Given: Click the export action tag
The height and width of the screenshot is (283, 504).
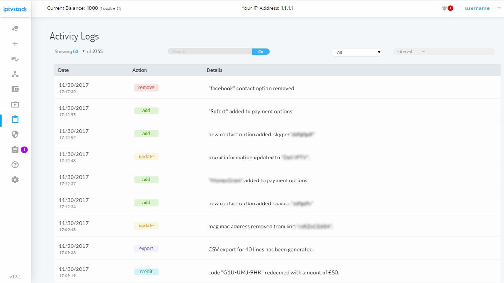Looking at the screenshot, I should pyautogui.click(x=146, y=249).
